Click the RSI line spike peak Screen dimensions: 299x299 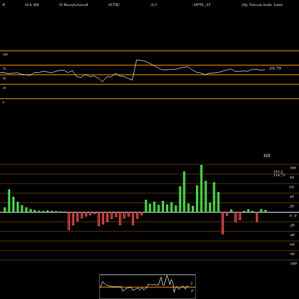[x=137, y=60]
